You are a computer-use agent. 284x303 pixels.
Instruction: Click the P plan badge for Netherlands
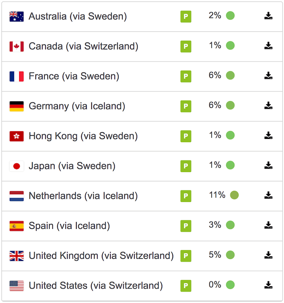coord(186,196)
